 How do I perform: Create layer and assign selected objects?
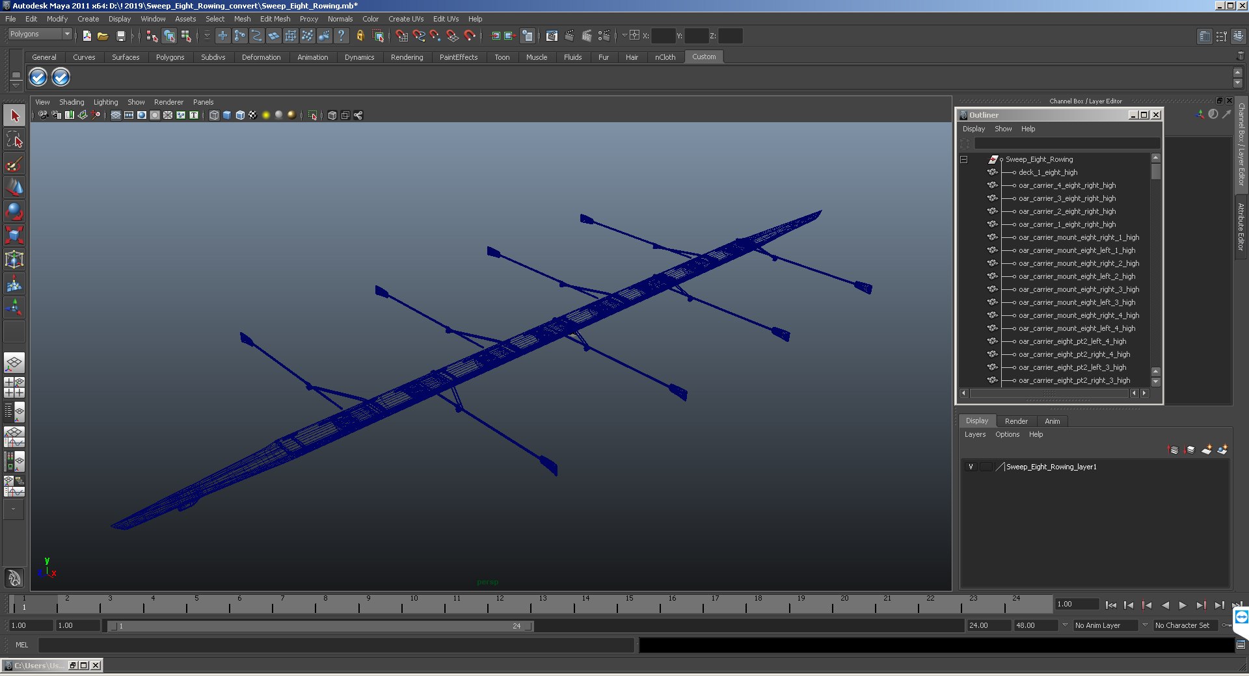click(1223, 449)
